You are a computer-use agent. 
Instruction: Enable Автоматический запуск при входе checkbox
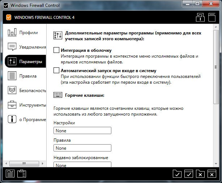56,70
